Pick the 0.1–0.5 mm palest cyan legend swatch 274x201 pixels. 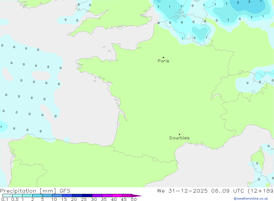[x=7, y=196]
